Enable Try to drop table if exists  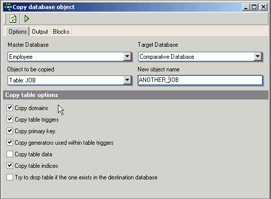pyautogui.click(x=10, y=177)
